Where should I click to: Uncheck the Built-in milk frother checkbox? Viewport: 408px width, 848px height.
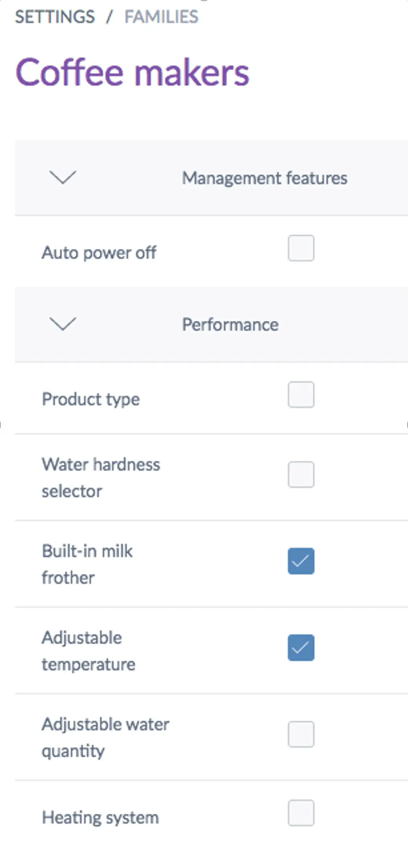[301, 561]
